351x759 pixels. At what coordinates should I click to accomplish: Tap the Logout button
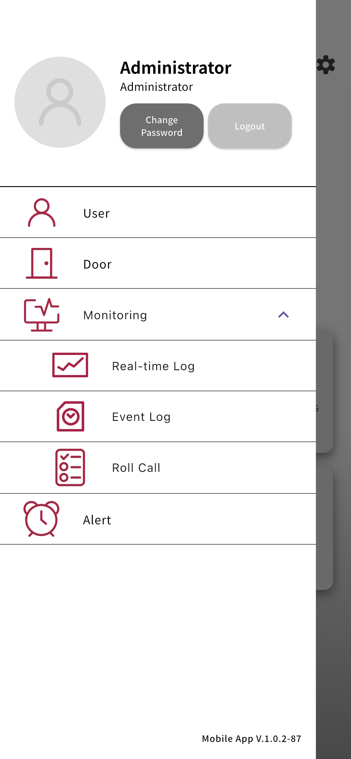coord(250,126)
